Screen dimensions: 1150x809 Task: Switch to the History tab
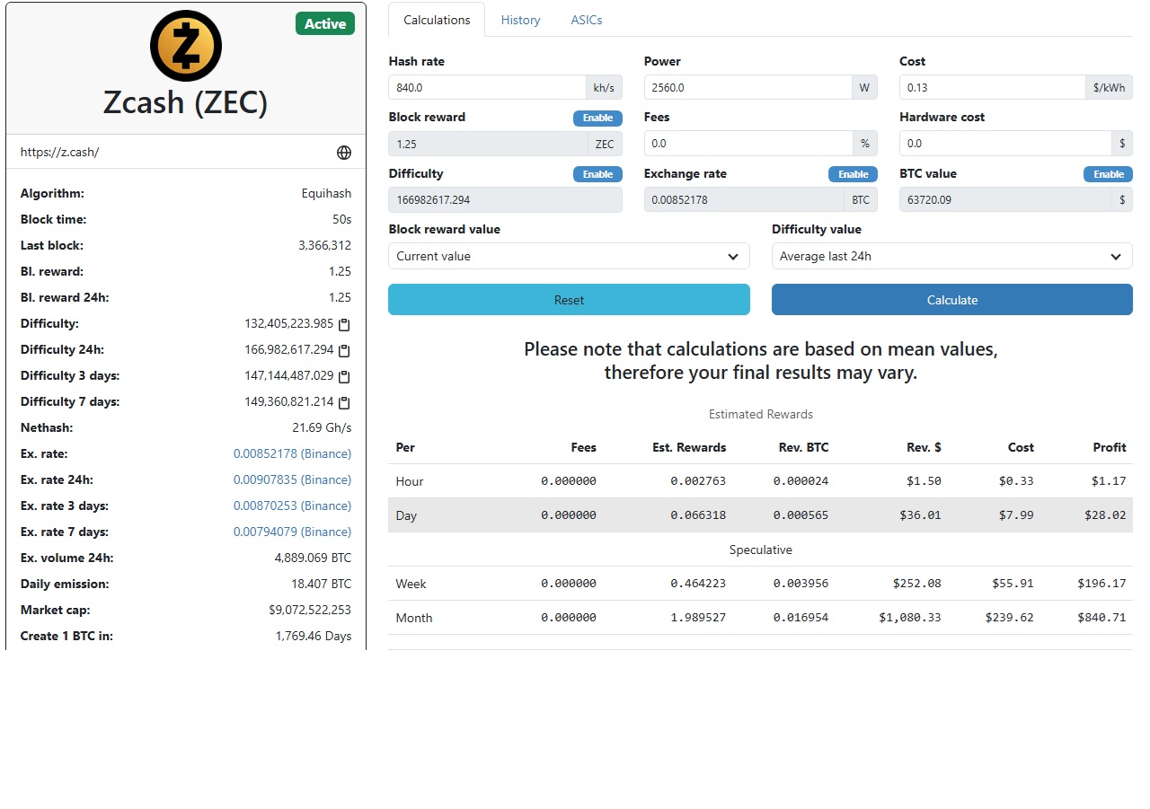point(520,20)
